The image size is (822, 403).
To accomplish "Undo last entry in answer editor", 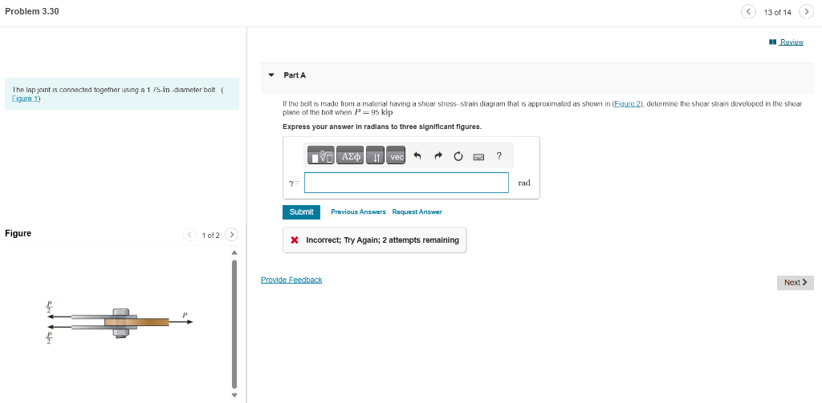I will click(417, 156).
